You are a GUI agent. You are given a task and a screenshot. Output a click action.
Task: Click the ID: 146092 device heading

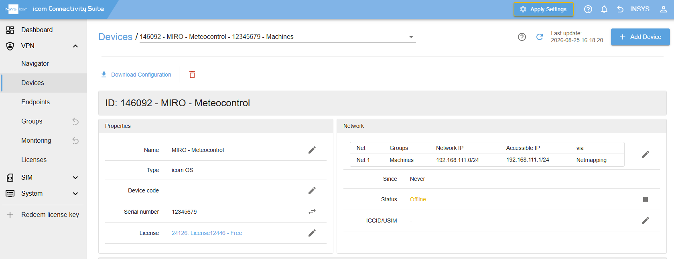click(177, 103)
